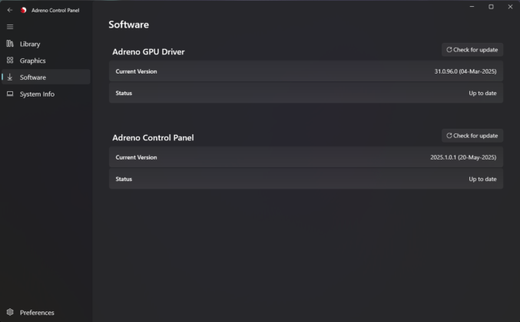Click the Control Panel Status row
Viewport: 520px width, 322px height.
(x=306, y=179)
